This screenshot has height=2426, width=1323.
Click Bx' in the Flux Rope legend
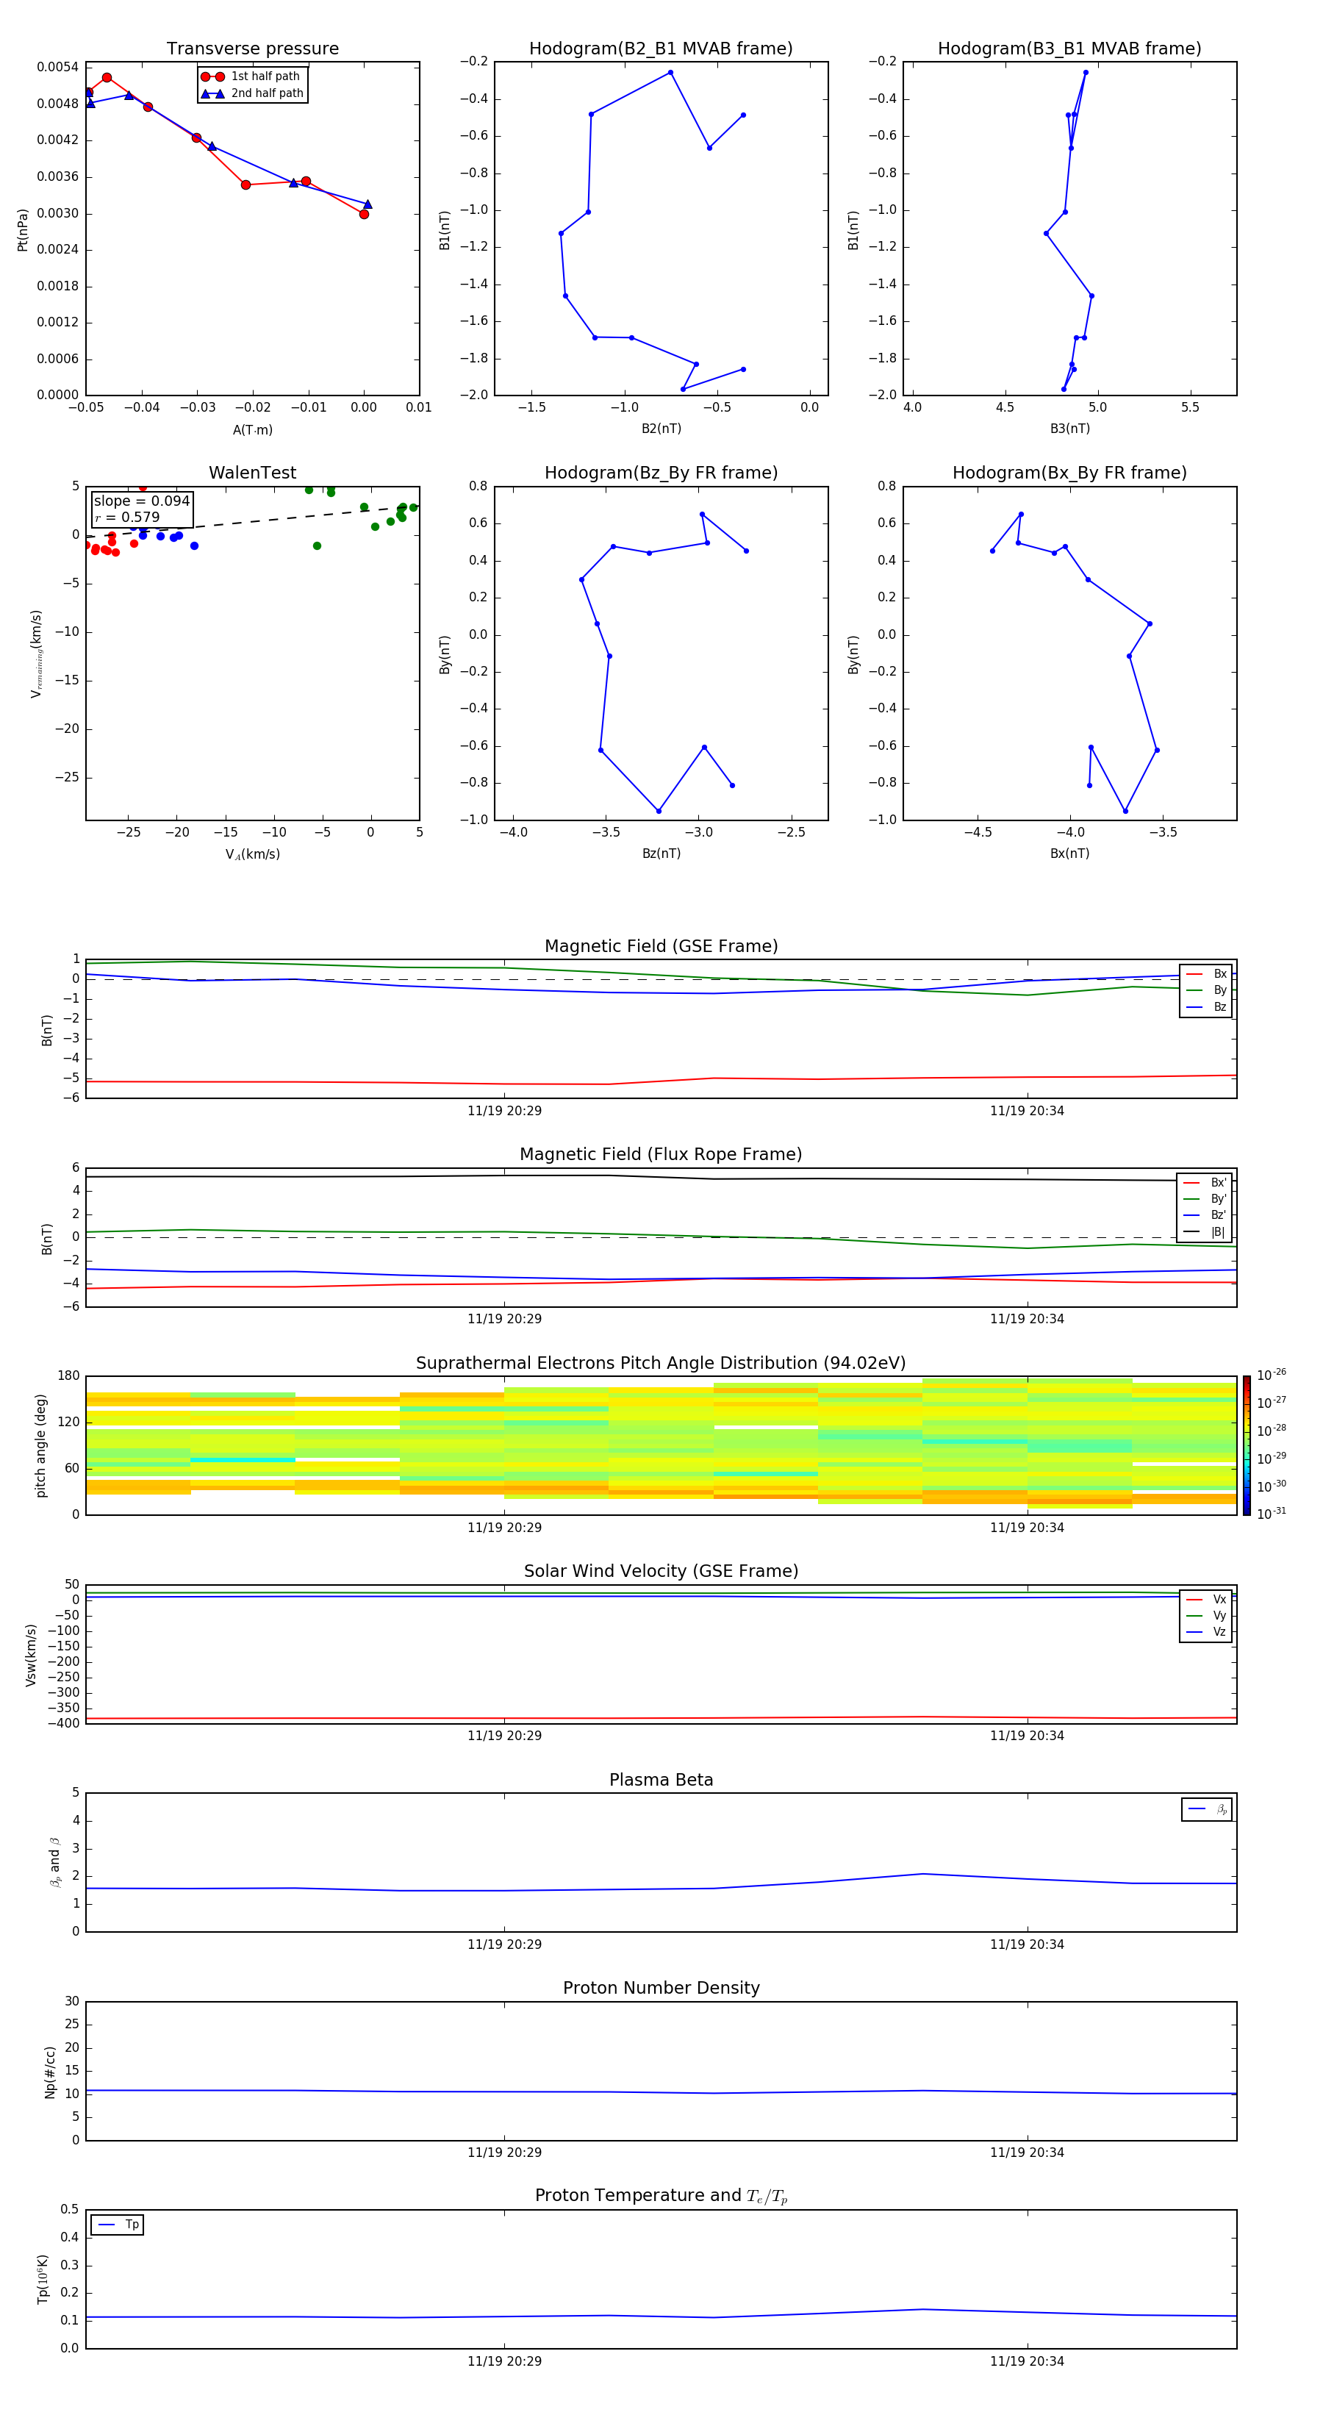point(1205,1183)
